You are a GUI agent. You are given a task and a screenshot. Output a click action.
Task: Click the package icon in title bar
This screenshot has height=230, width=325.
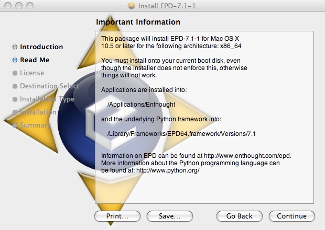[132, 6]
